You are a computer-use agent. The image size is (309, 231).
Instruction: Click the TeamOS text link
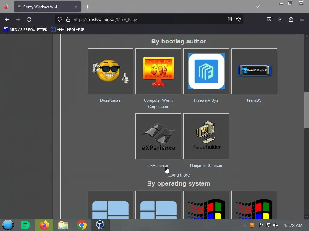(254, 100)
